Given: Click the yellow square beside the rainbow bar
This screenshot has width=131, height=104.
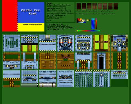Looking at the screenshot, I should pos(77,31).
